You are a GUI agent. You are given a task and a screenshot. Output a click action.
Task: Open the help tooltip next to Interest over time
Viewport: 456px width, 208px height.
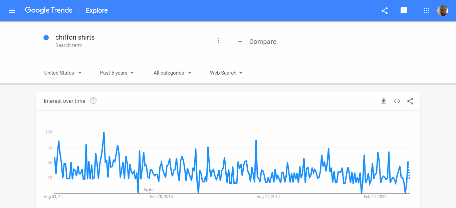tap(93, 101)
